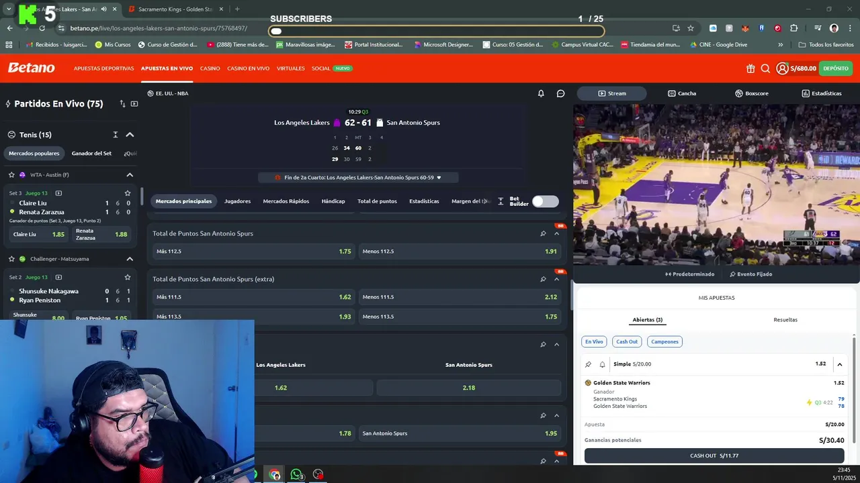Collapse the Tenis (15) section

130,135
